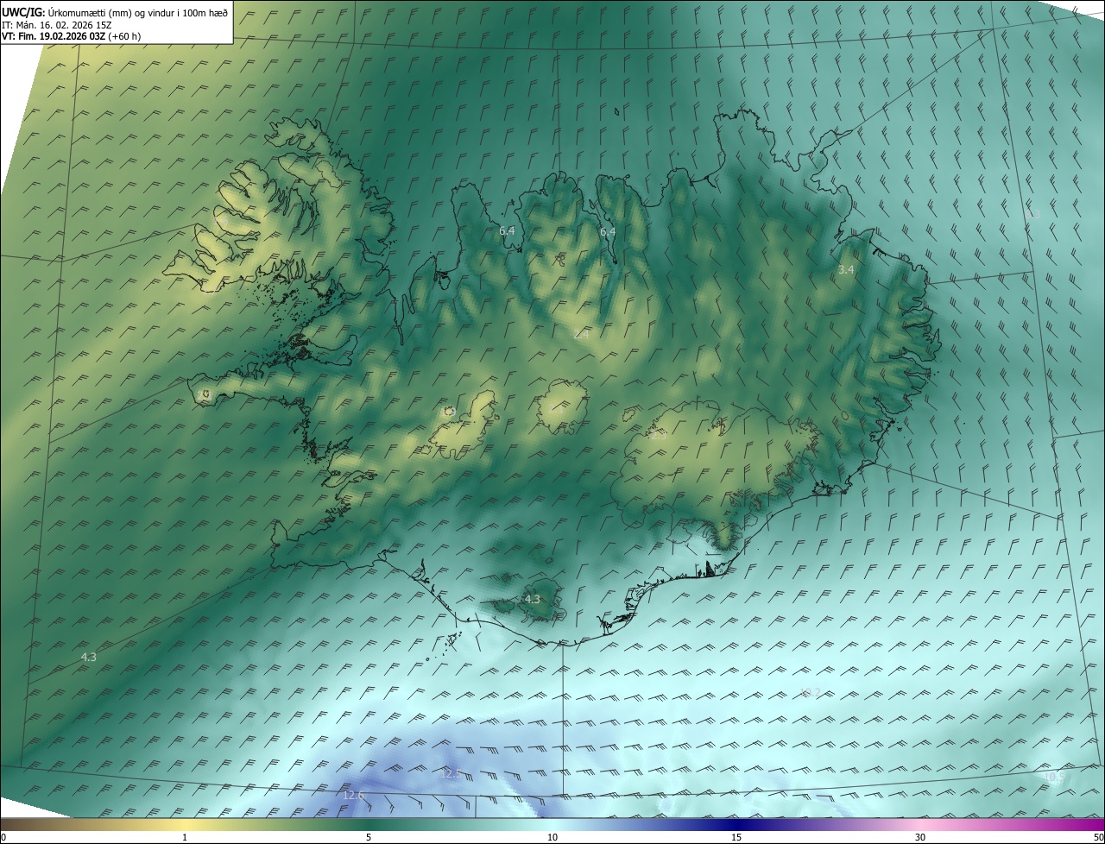Screen dimensions: 1105x844
Task: Click the small island outline north of Iceland
Action: click(618, 110)
